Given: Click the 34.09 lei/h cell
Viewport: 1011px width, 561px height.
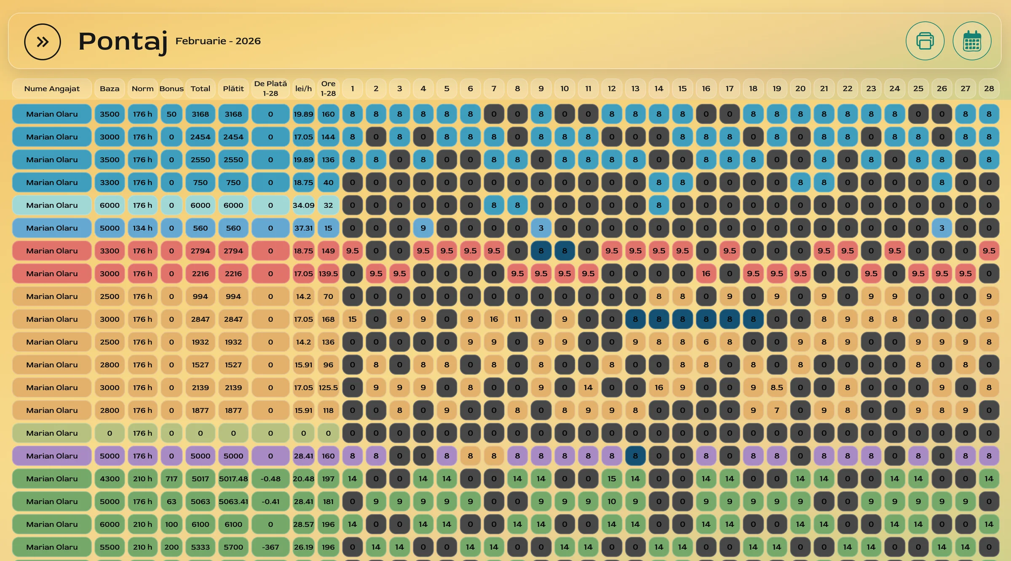Looking at the screenshot, I should point(303,205).
